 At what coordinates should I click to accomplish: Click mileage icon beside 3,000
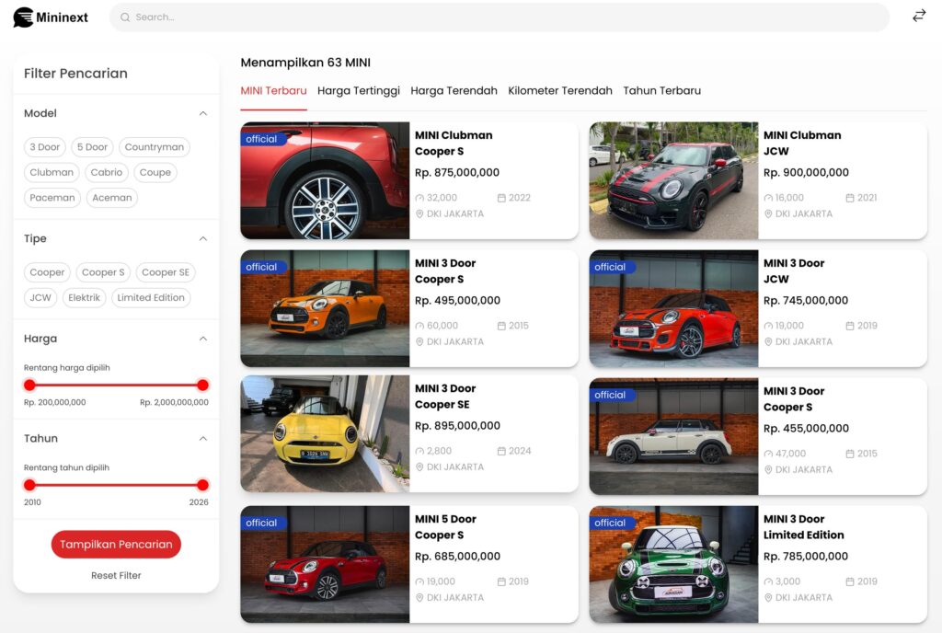pos(768,581)
